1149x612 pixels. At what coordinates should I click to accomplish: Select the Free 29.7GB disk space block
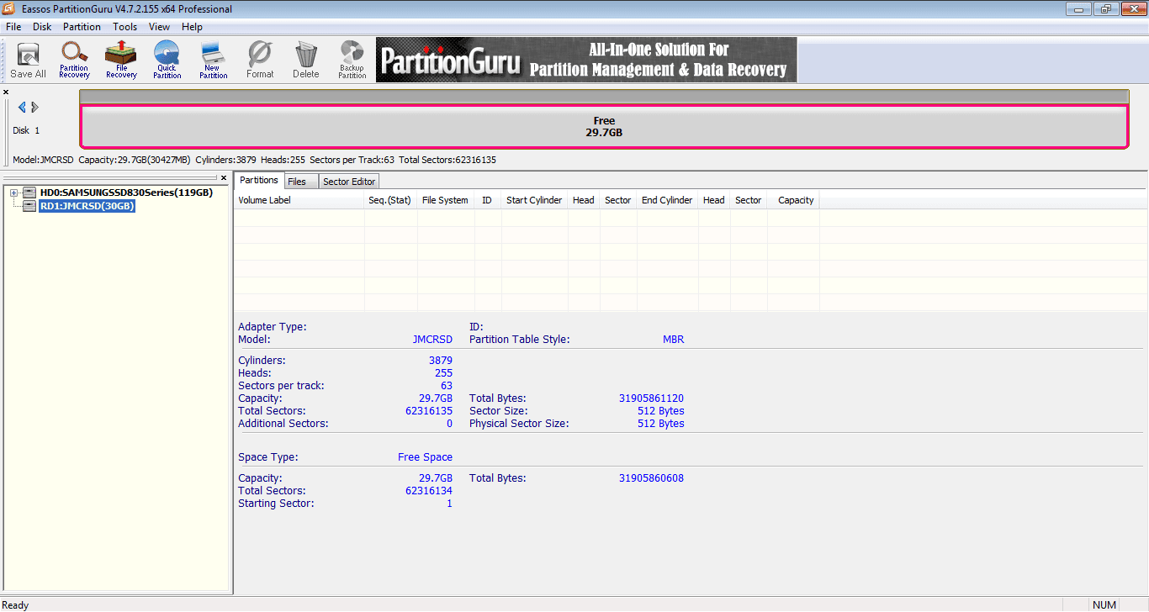coord(604,127)
